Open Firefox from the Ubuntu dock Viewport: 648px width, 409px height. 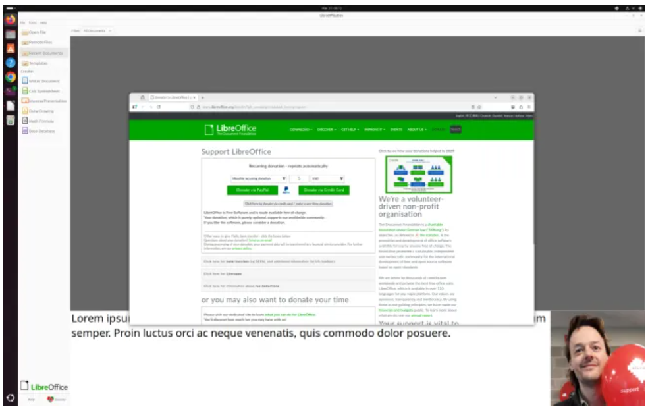pos(11,20)
